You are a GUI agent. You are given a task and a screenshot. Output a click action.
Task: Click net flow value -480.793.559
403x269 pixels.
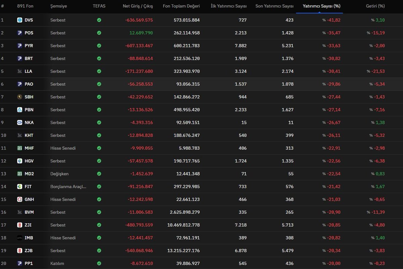[139, 225]
